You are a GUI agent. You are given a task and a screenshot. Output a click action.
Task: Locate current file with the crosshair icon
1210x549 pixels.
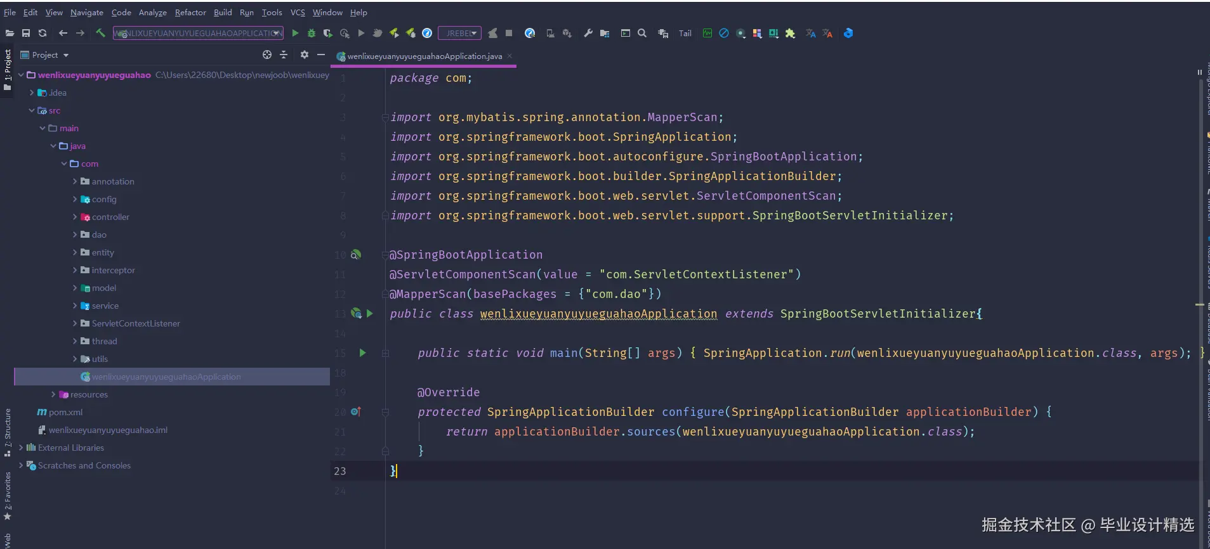click(267, 55)
